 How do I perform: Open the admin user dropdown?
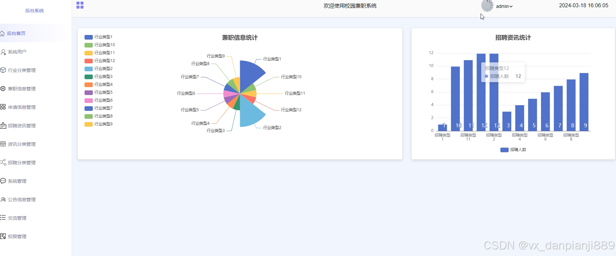pyautogui.click(x=504, y=6)
